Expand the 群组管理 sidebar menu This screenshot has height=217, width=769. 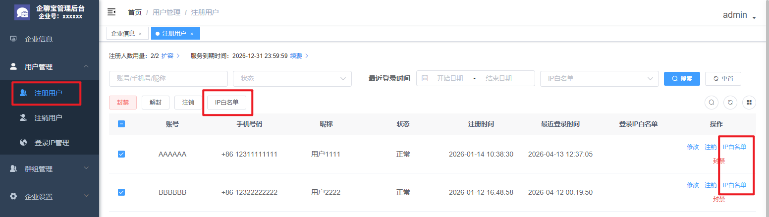[50, 169]
